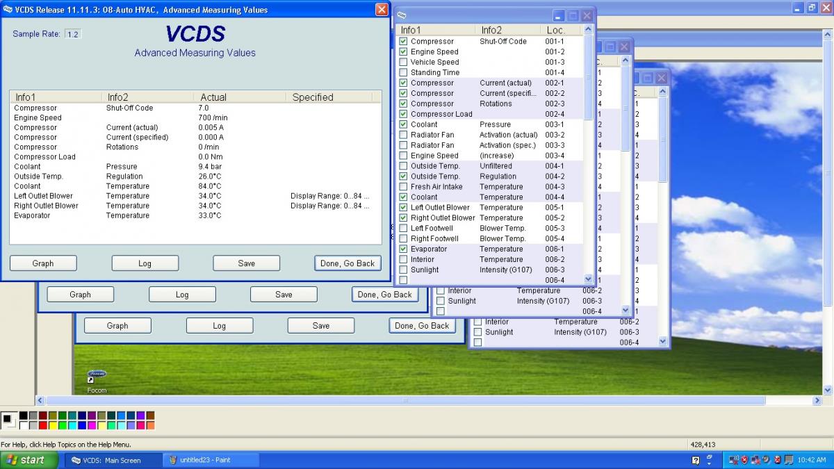The height and width of the screenshot is (469, 834).
Task: Select the 700 /min Engine Speed value
Action: coord(213,117)
